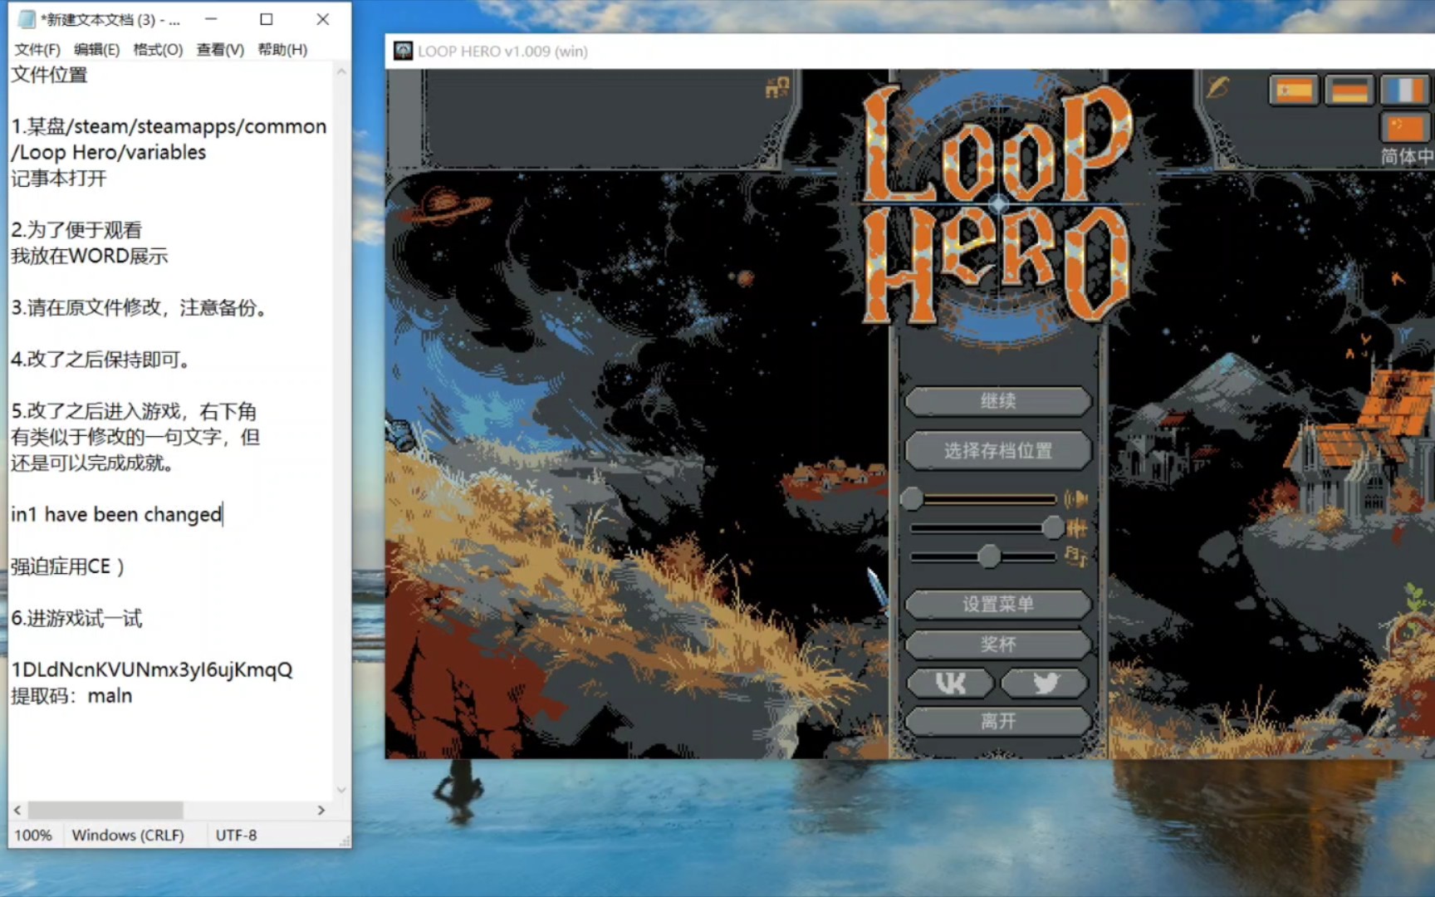Click Notepad horizontal scrollbar thumb
This screenshot has height=897, width=1435.
click(x=105, y=810)
